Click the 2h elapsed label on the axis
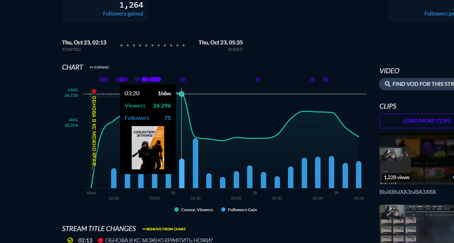The width and height of the screenshot is (454, 243). coord(255,193)
